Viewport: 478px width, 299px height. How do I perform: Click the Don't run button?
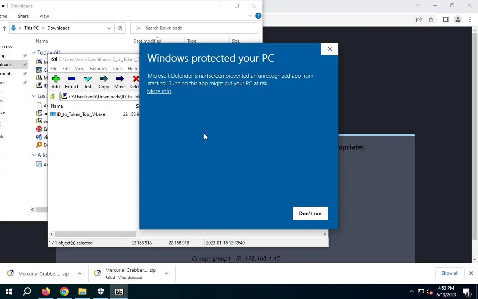pyautogui.click(x=310, y=213)
